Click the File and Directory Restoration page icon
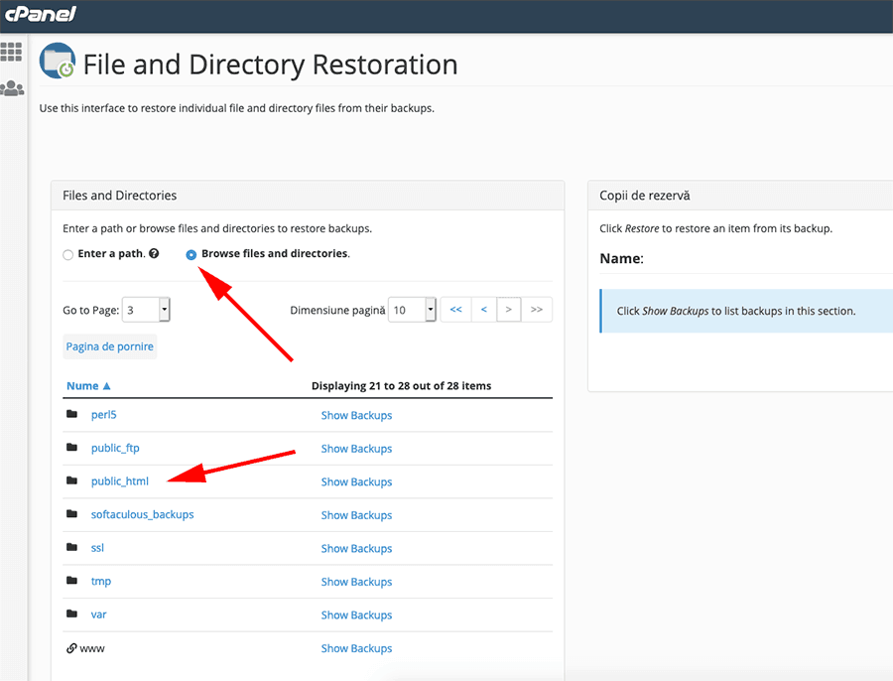Image resolution: width=893 pixels, height=681 pixels. (57, 61)
